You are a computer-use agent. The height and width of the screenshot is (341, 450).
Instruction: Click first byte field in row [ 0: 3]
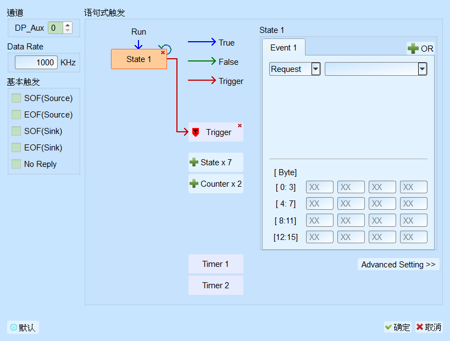pyautogui.click(x=319, y=187)
